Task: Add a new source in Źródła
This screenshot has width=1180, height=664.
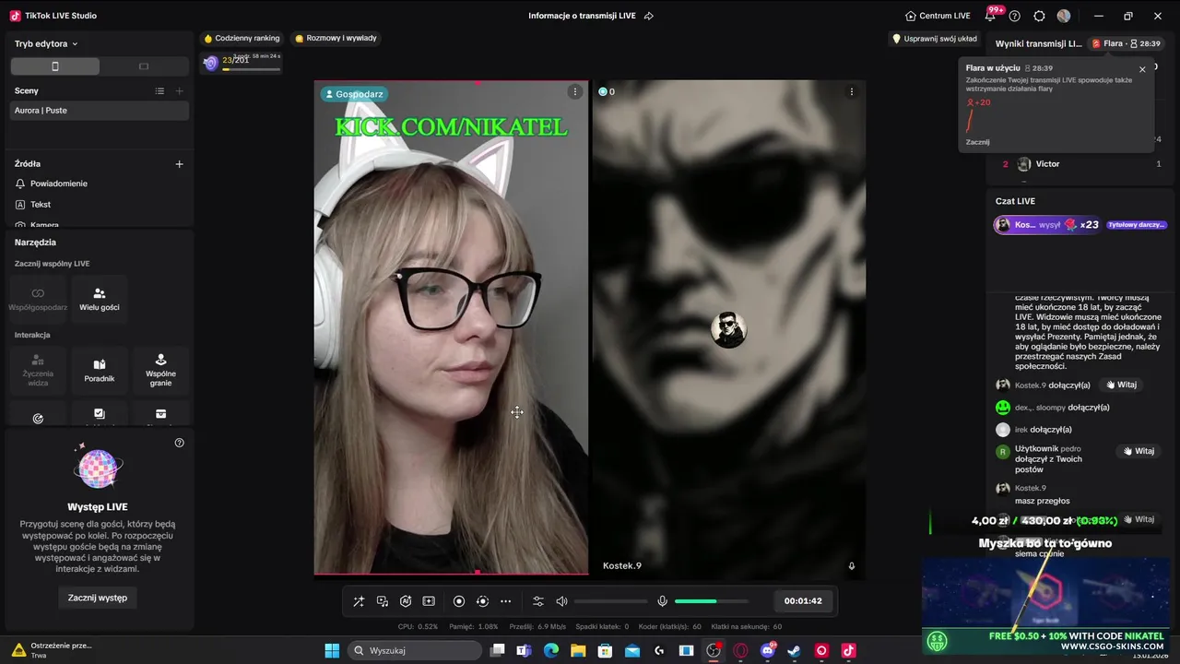Action: click(x=179, y=164)
